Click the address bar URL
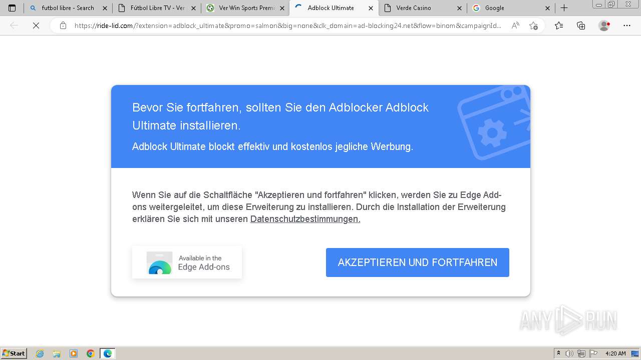 click(x=288, y=25)
